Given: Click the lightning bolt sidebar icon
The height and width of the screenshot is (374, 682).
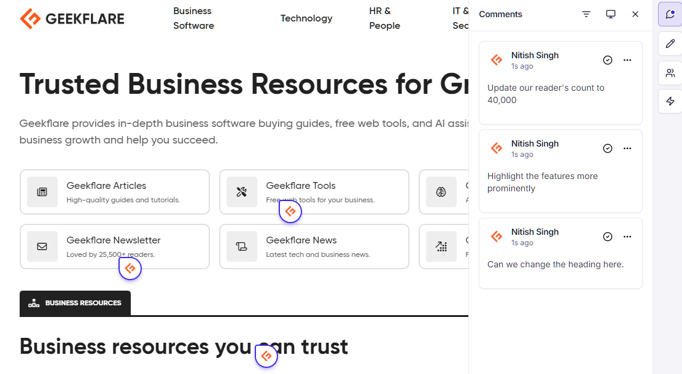Looking at the screenshot, I should tap(670, 101).
